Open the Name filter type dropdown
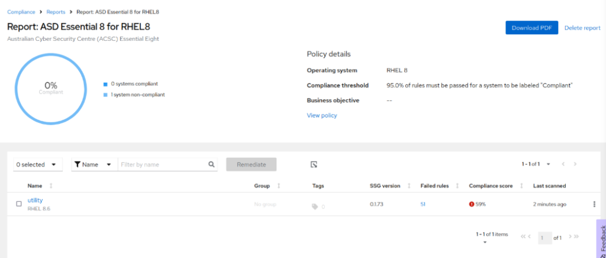Viewport: 606px width, 258px height. click(94, 164)
